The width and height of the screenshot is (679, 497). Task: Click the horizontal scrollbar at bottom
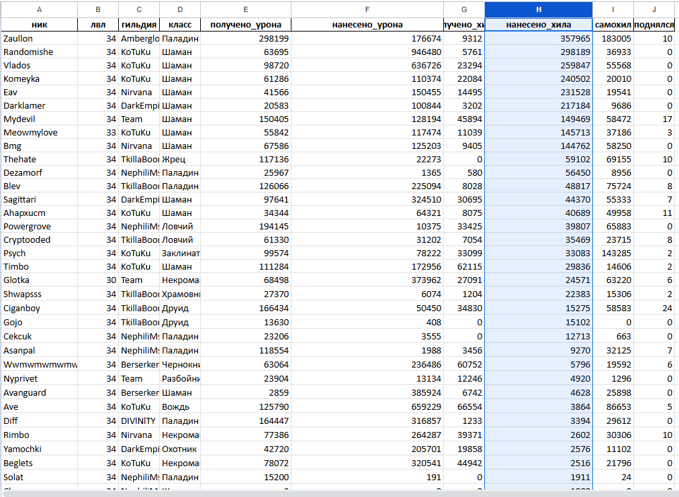340,494
